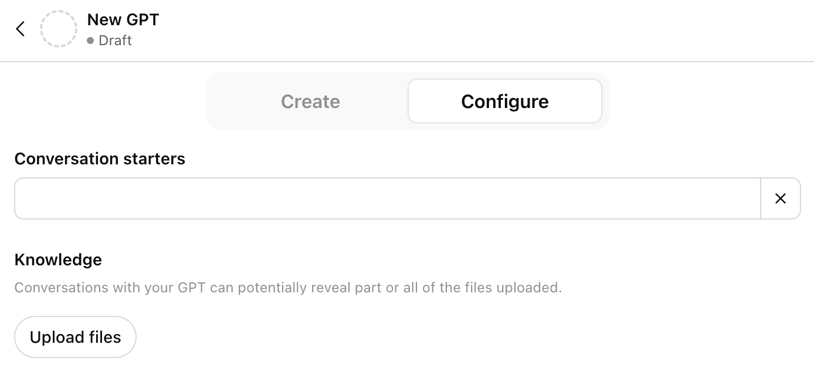814x371 pixels.
Task: Focus the conversation starters text field
Action: click(x=387, y=199)
